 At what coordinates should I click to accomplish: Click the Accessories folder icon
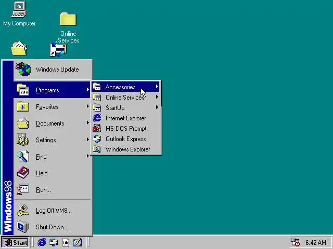click(97, 87)
